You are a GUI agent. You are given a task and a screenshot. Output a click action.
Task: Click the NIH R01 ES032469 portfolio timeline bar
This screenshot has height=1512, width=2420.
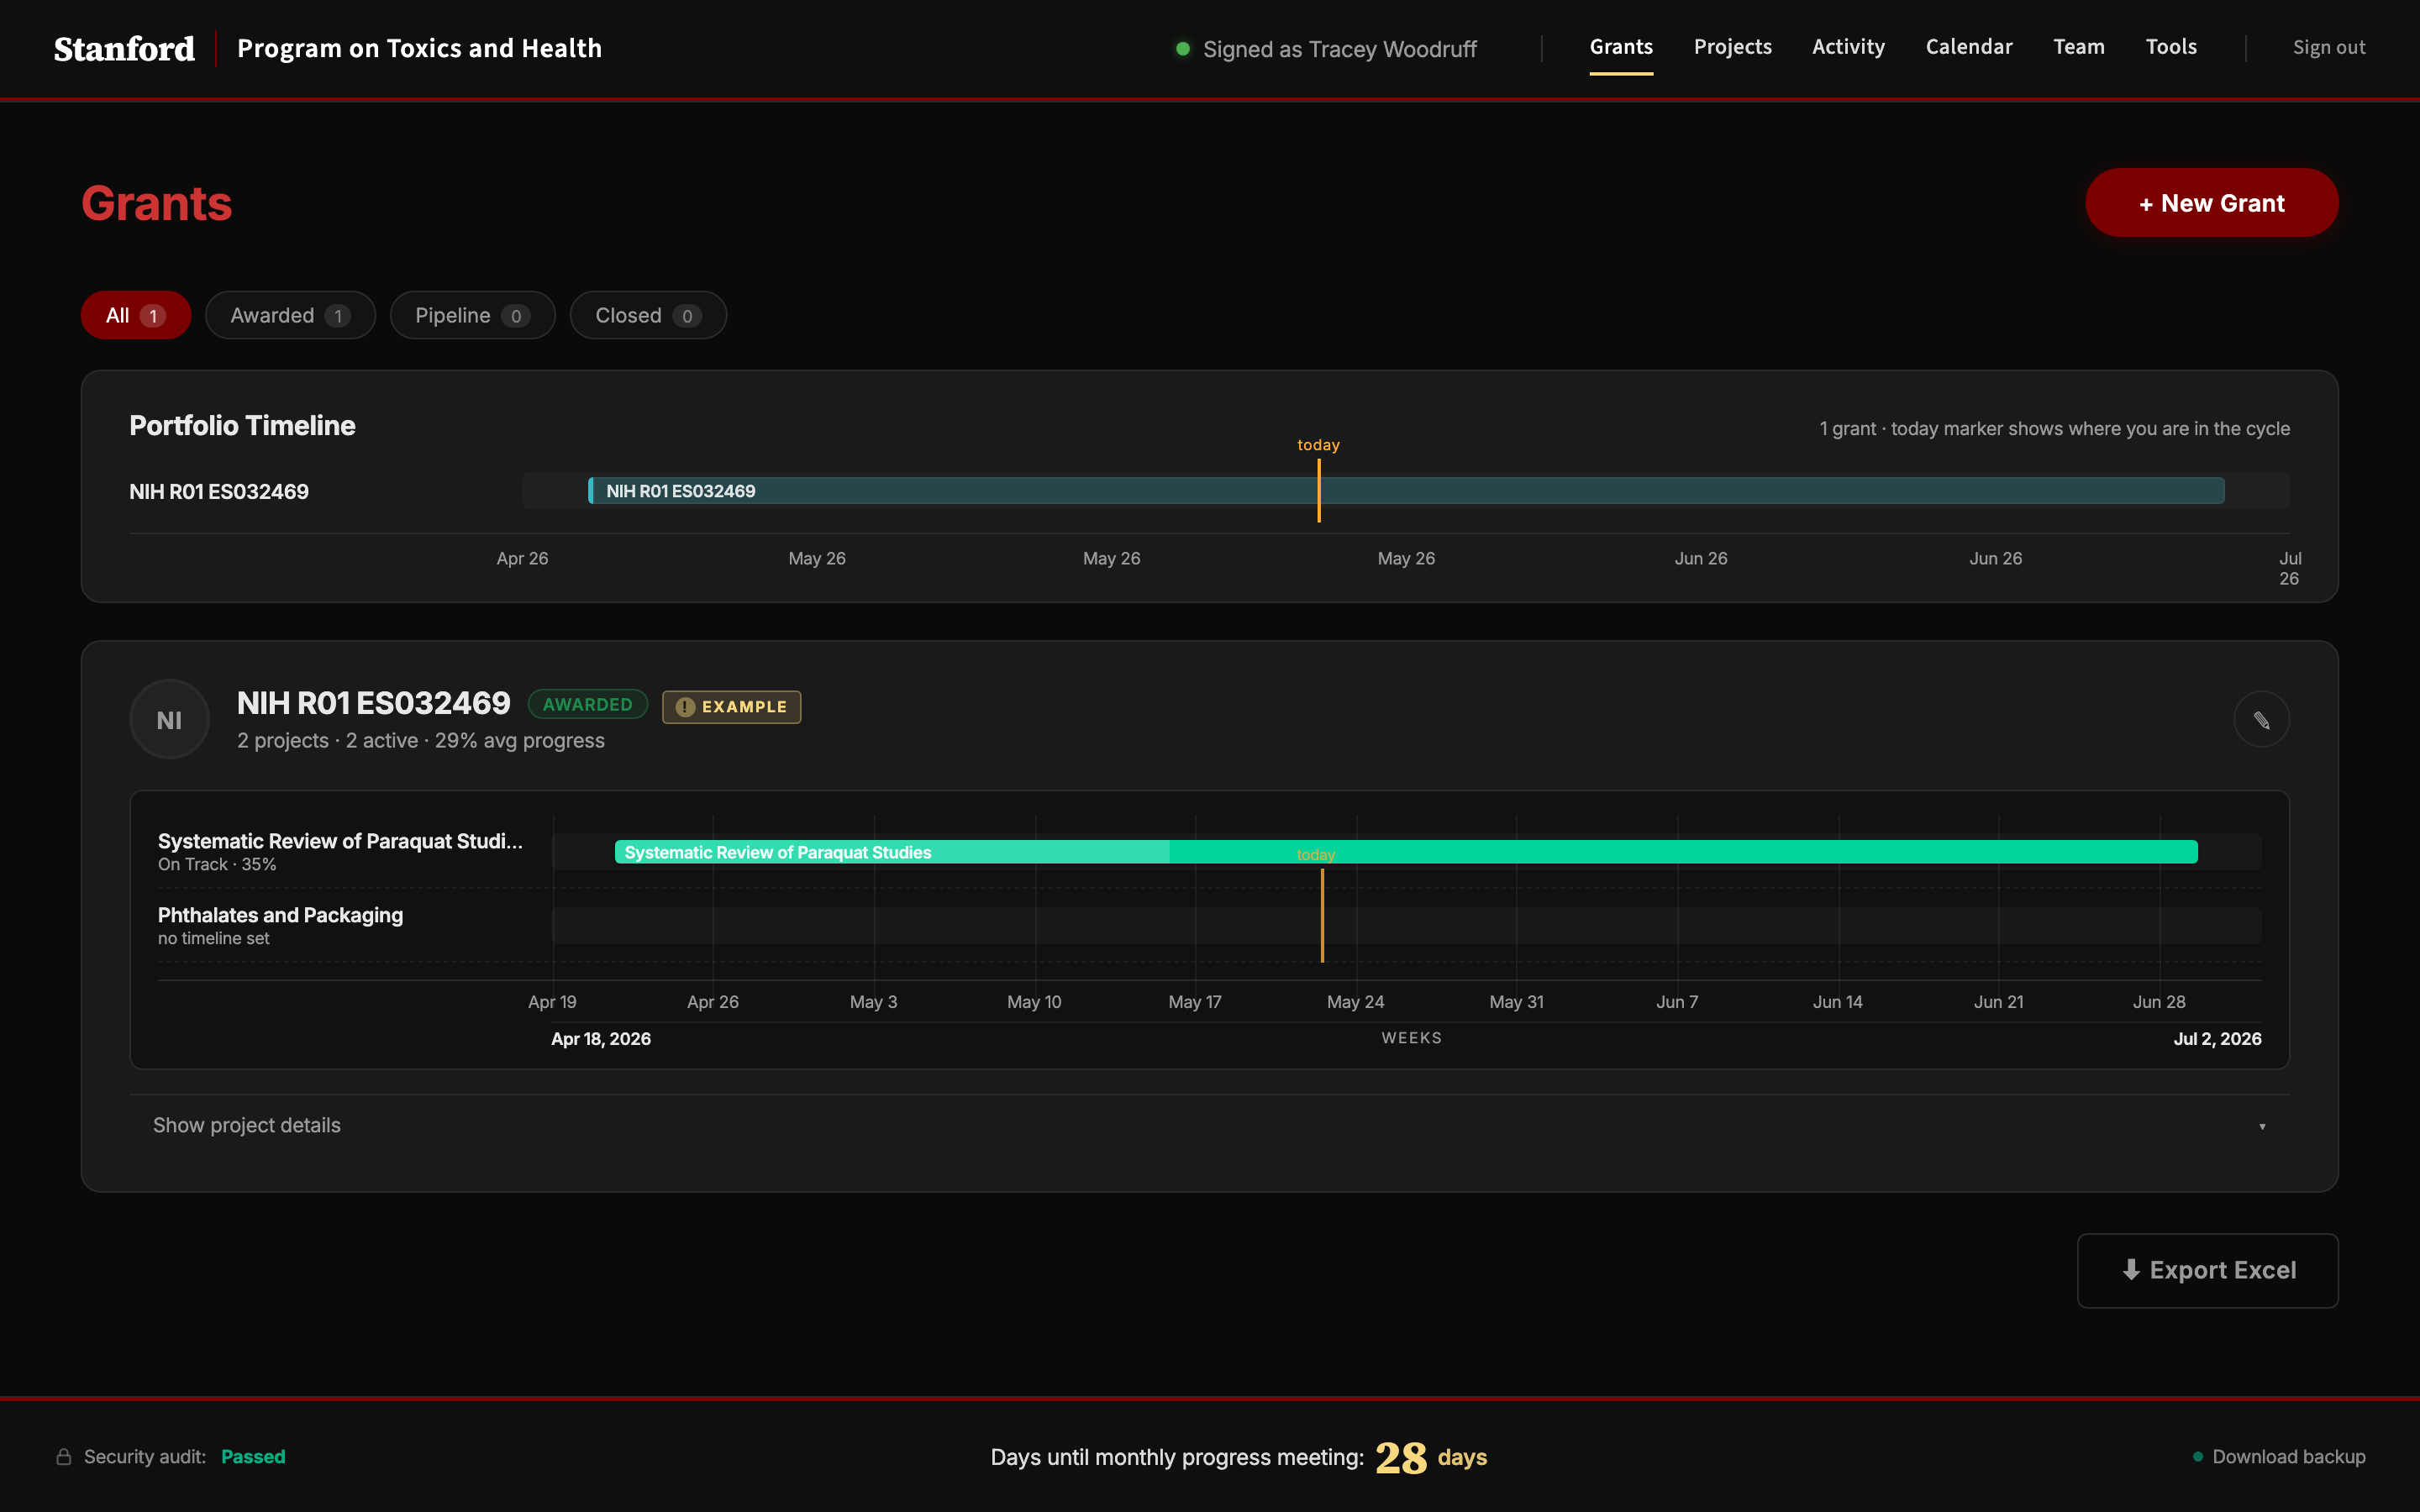pos(1405,491)
